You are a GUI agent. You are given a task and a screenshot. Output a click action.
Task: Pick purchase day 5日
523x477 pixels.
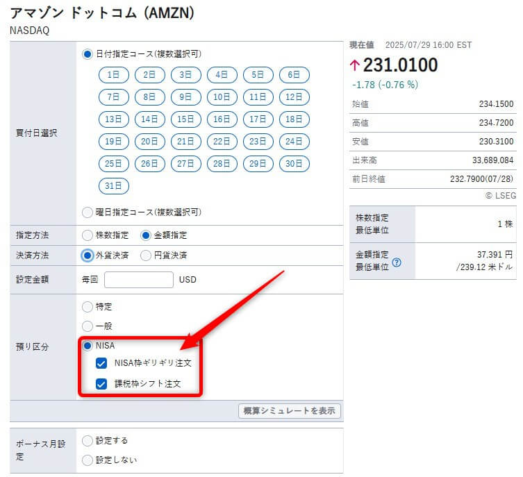tap(258, 75)
